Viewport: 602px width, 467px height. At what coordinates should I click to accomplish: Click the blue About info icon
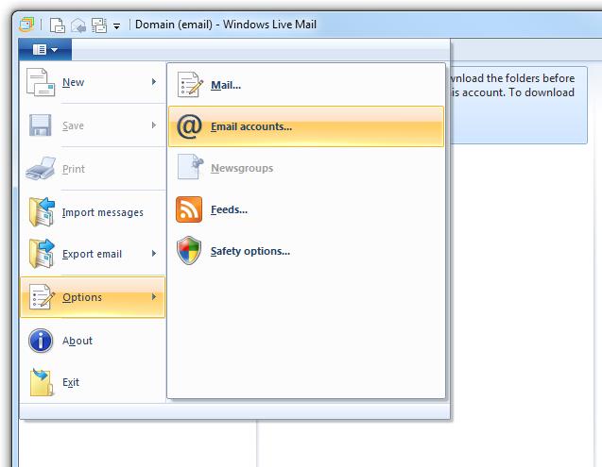pos(41,341)
